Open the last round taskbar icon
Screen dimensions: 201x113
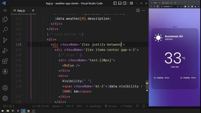pyautogui.click(x=34, y=111)
